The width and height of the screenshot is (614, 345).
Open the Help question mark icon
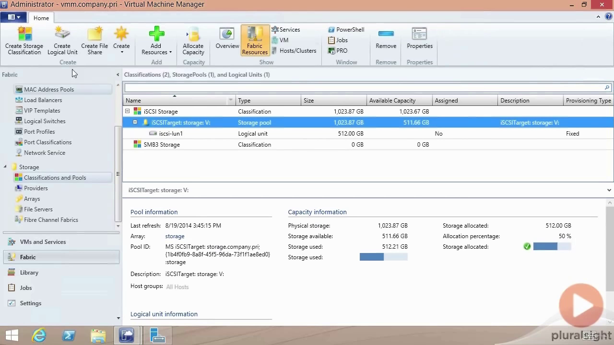click(x=608, y=17)
